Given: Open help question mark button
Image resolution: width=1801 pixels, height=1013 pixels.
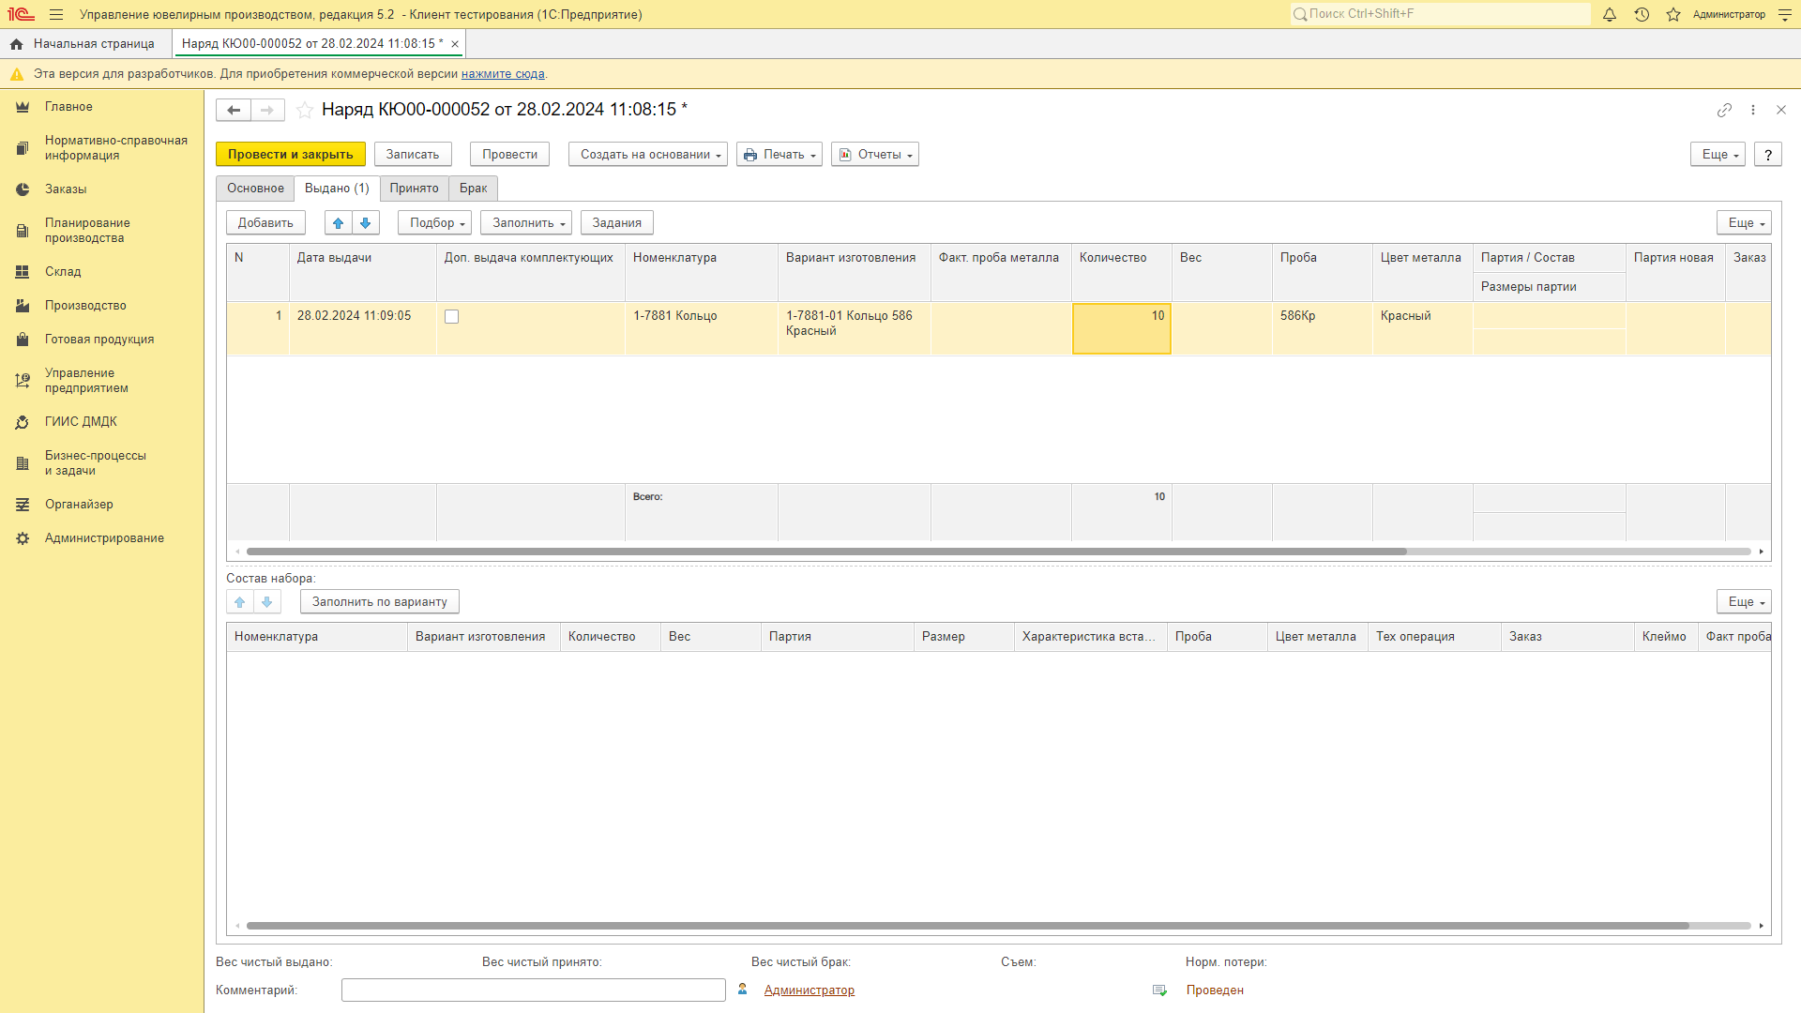Looking at the screenshot, I should (1768, 155).
